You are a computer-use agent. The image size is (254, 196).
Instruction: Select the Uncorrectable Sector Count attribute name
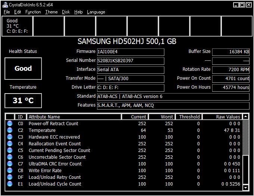[x=57, y=157]
